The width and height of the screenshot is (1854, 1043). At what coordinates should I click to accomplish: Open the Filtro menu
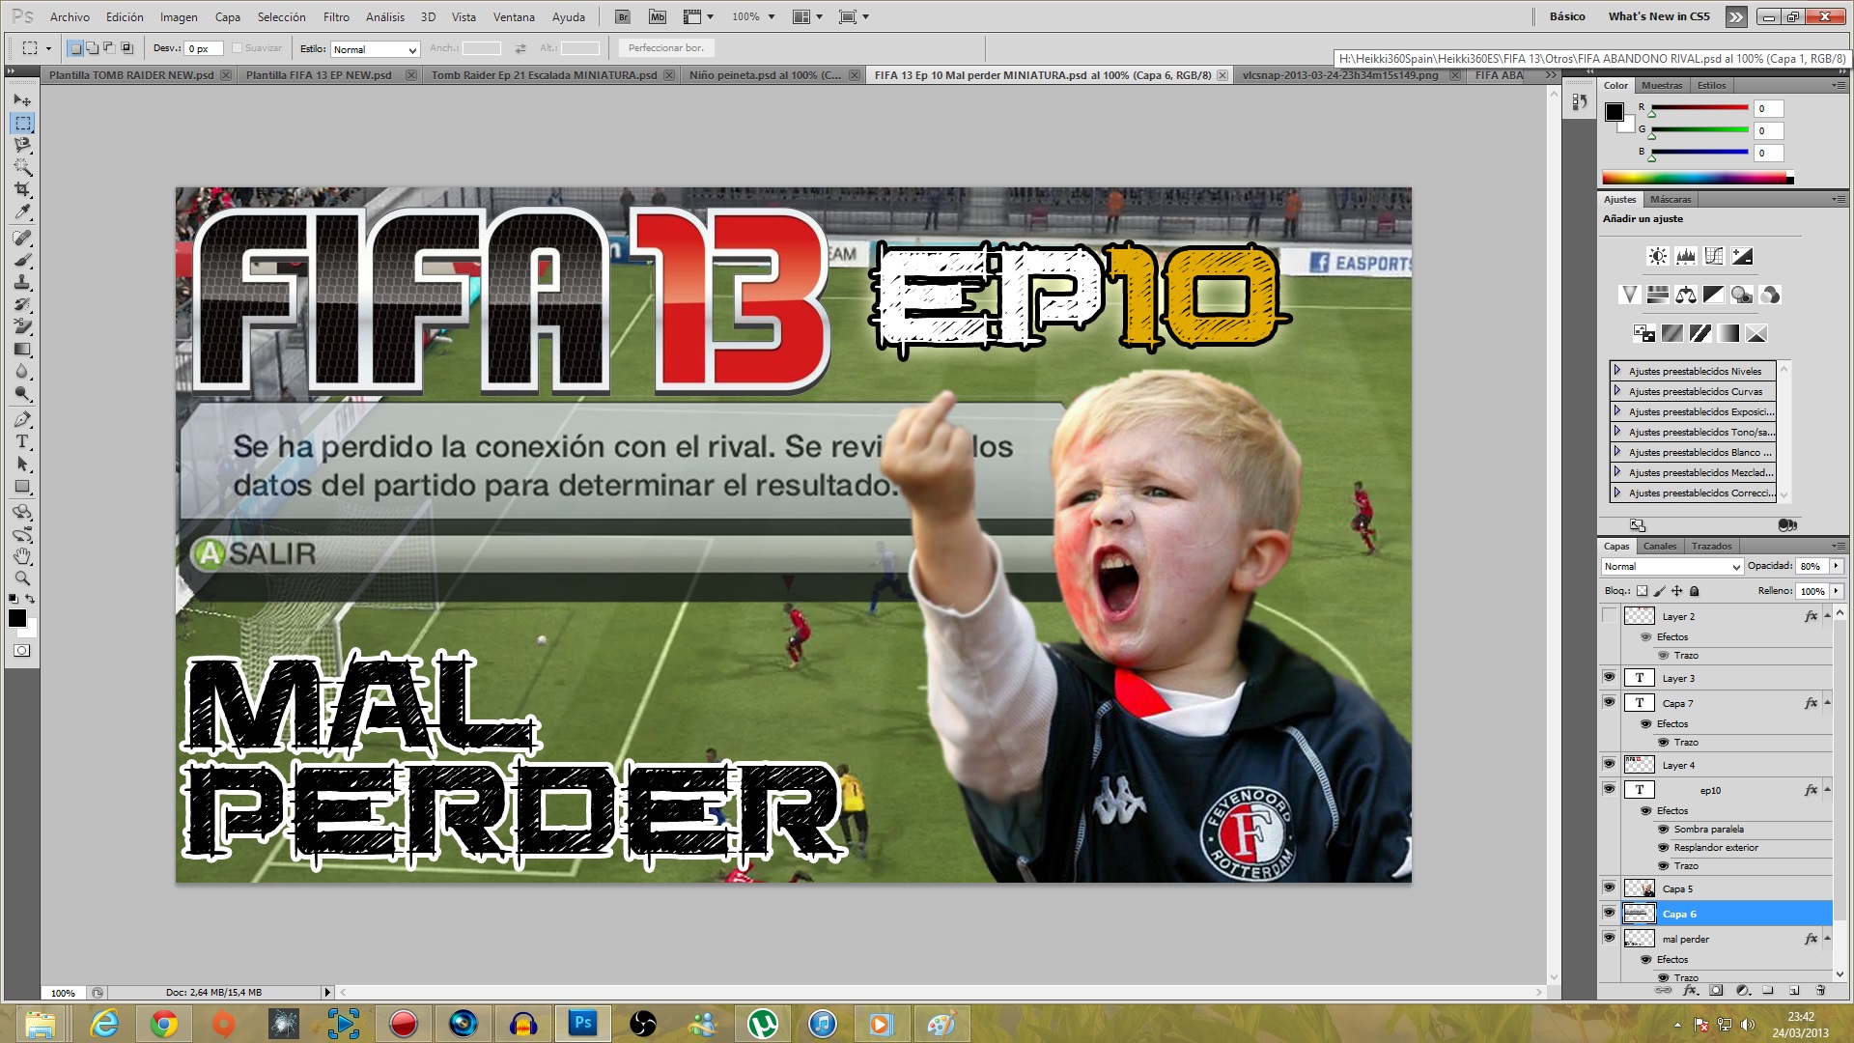(336, 16)
